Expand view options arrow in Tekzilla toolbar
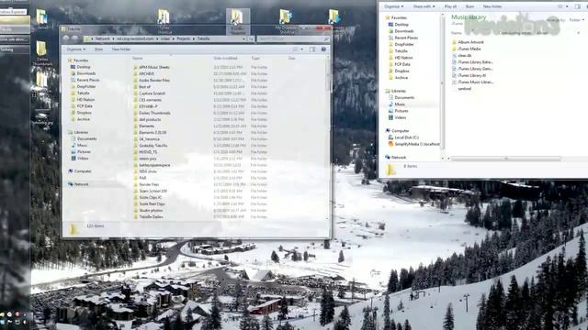Screen dimensions: 588x330 302,49
